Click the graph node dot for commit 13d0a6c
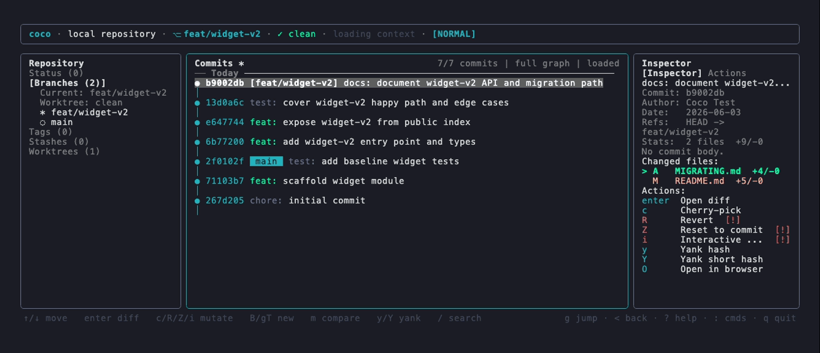Screen dimensions: 820x353 [198, 103]
